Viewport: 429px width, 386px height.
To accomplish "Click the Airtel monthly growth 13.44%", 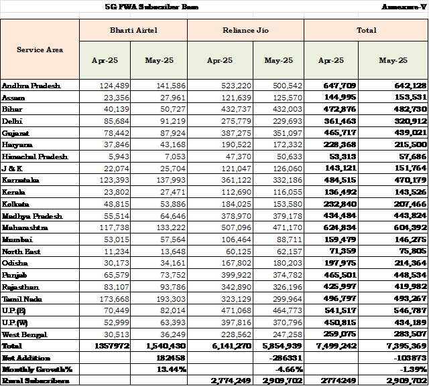I will (x=172, y=370).
